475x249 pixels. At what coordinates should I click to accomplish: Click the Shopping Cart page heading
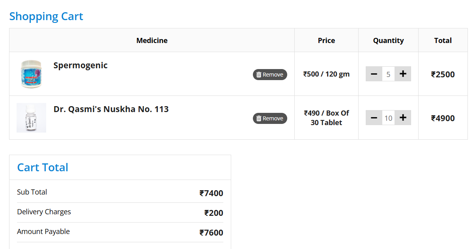tap(46, 17)
